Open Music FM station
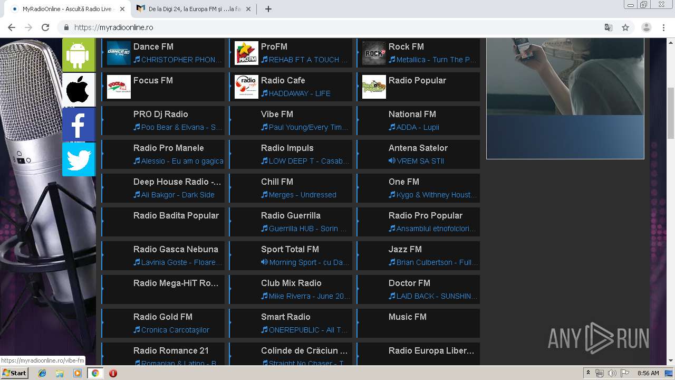The width and height of the screenshot is (675, 380). point(419,323)
